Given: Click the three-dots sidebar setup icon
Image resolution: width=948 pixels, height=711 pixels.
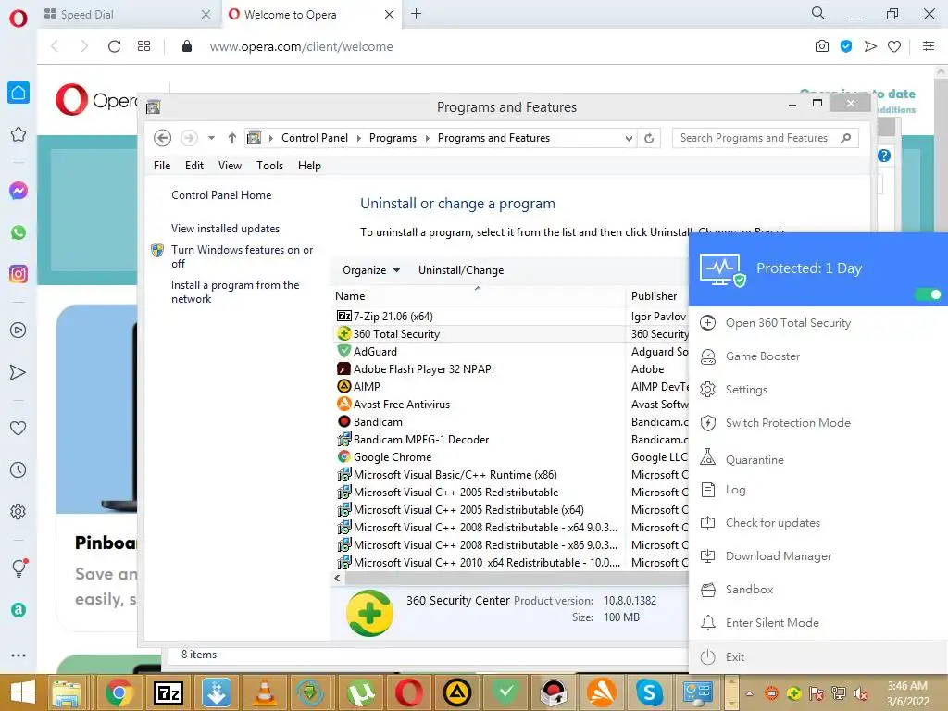Looking at the screenshot, I should coord(19,655).
